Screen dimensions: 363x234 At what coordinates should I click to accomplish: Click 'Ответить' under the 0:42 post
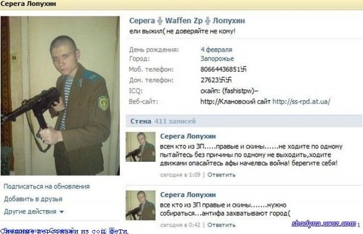pyautogui.click(x=221, y=225)
